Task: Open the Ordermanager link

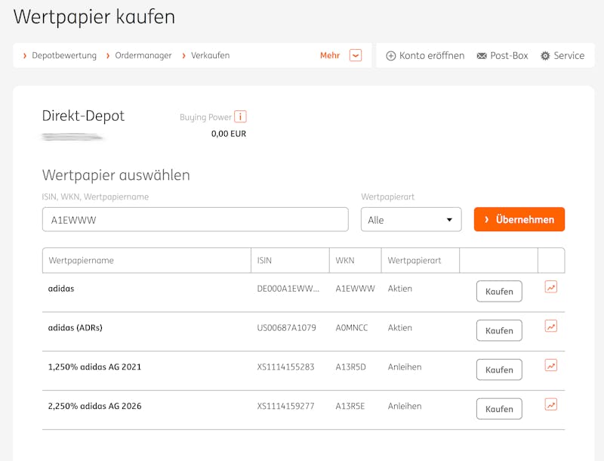Action: coord(143,55)
